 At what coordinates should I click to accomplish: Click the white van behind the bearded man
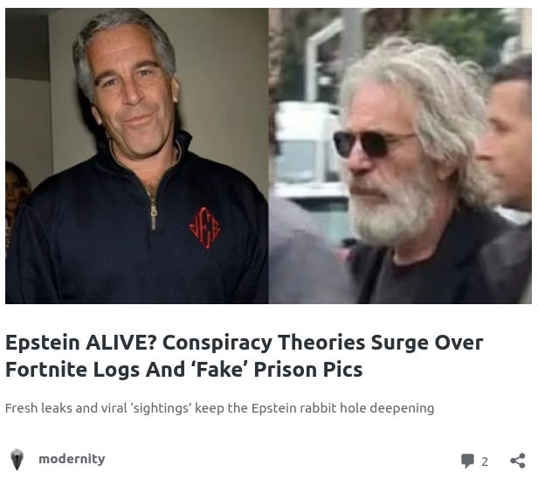[307, 162]
